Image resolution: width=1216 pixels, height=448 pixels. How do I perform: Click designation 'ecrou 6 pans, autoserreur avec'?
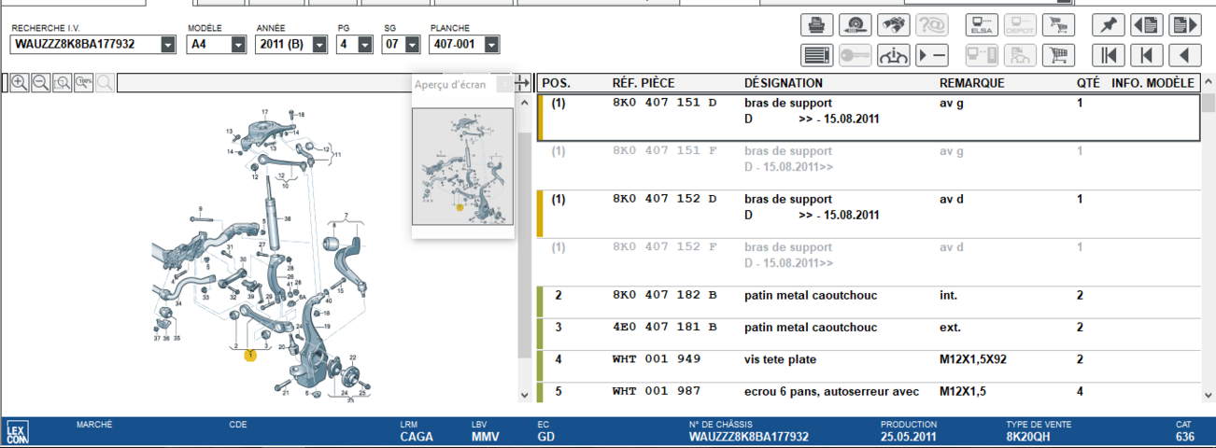point(831,391)
